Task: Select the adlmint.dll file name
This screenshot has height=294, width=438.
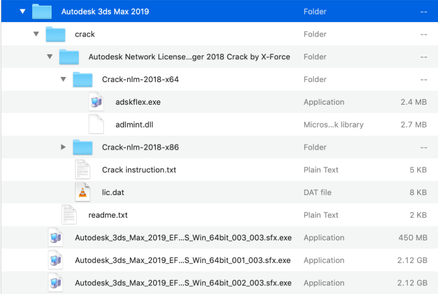Action: (134, 124)
